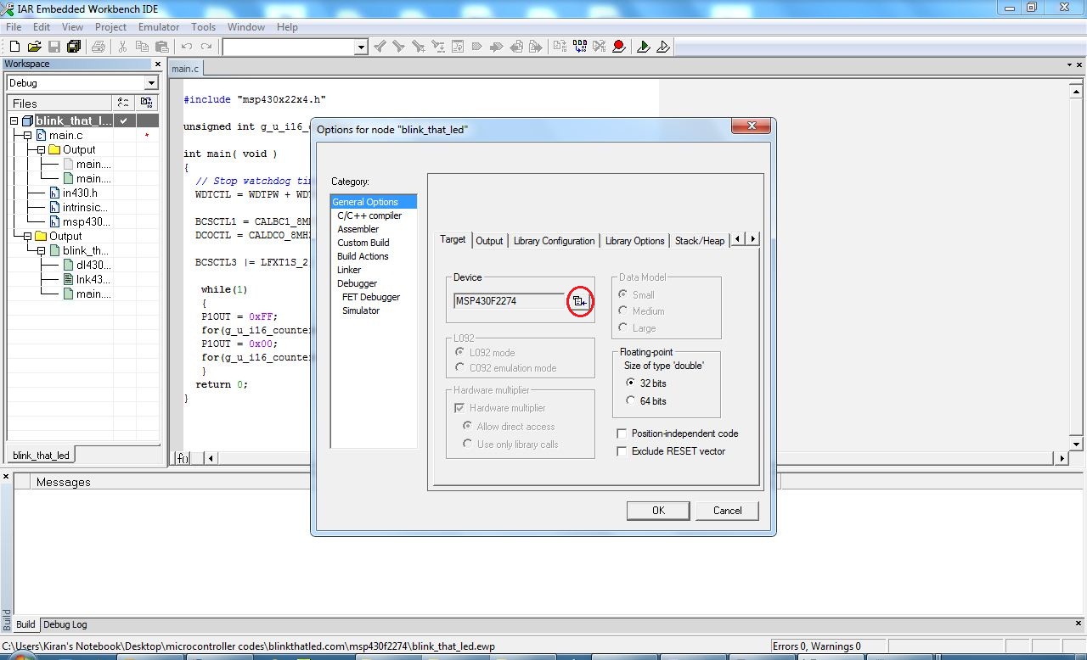The height and width of the screenshot is (660, 1087).
Task: Click the Open file toolbar icon
Action: click(x=34, y=47)
